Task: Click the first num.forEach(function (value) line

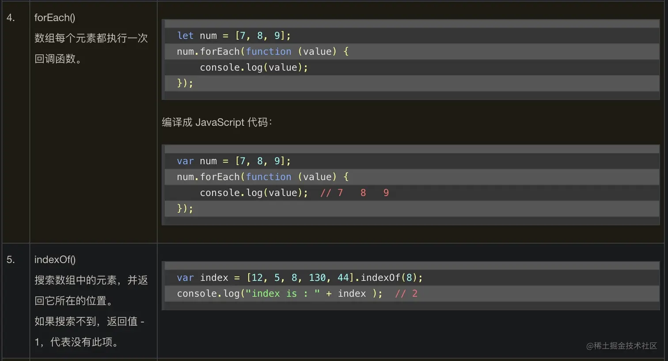Action: coord(263,52)
